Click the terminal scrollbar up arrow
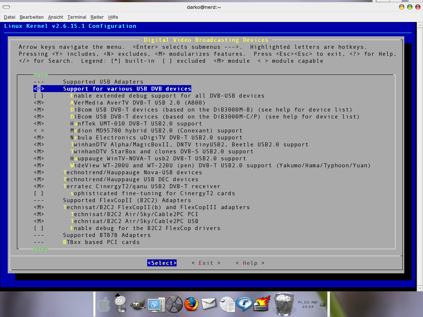 point(420,25)
